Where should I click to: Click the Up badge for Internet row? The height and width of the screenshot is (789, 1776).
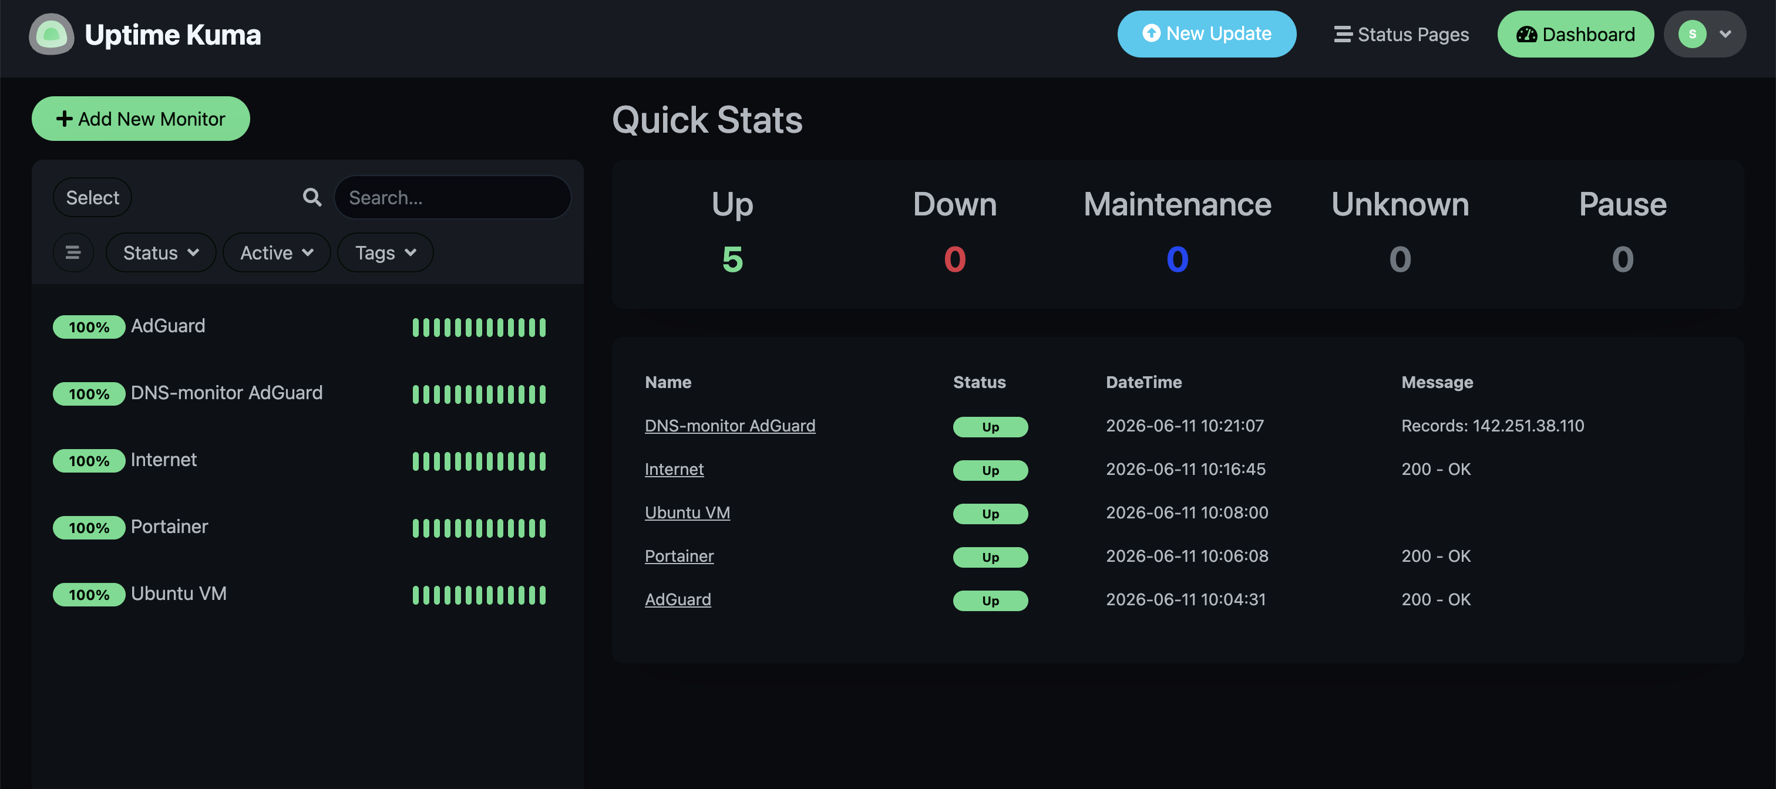pyautogui.click(x=990, y=470)
